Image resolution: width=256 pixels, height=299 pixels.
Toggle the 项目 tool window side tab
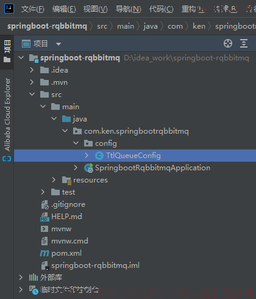click(7, 51)
